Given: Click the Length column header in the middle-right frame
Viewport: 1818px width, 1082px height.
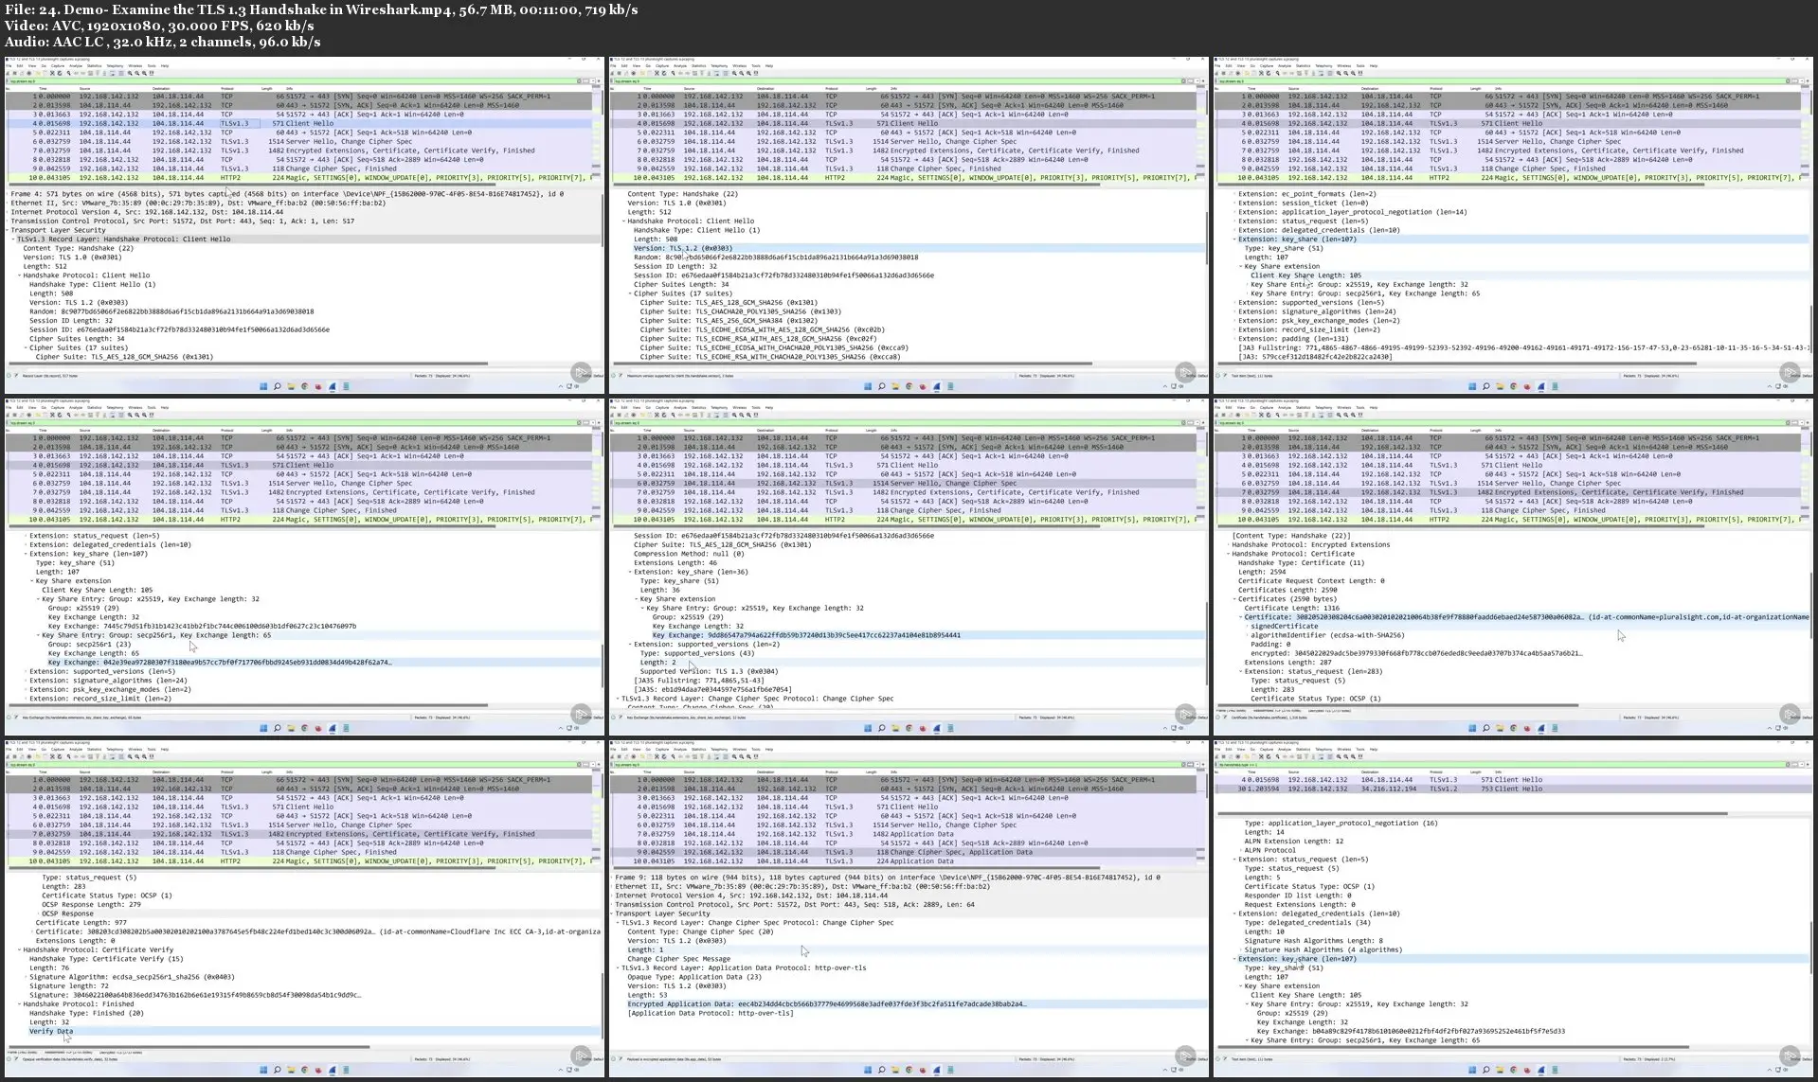Looking at the screenshot, I should pyautogui.click(x=1477, y=430).
